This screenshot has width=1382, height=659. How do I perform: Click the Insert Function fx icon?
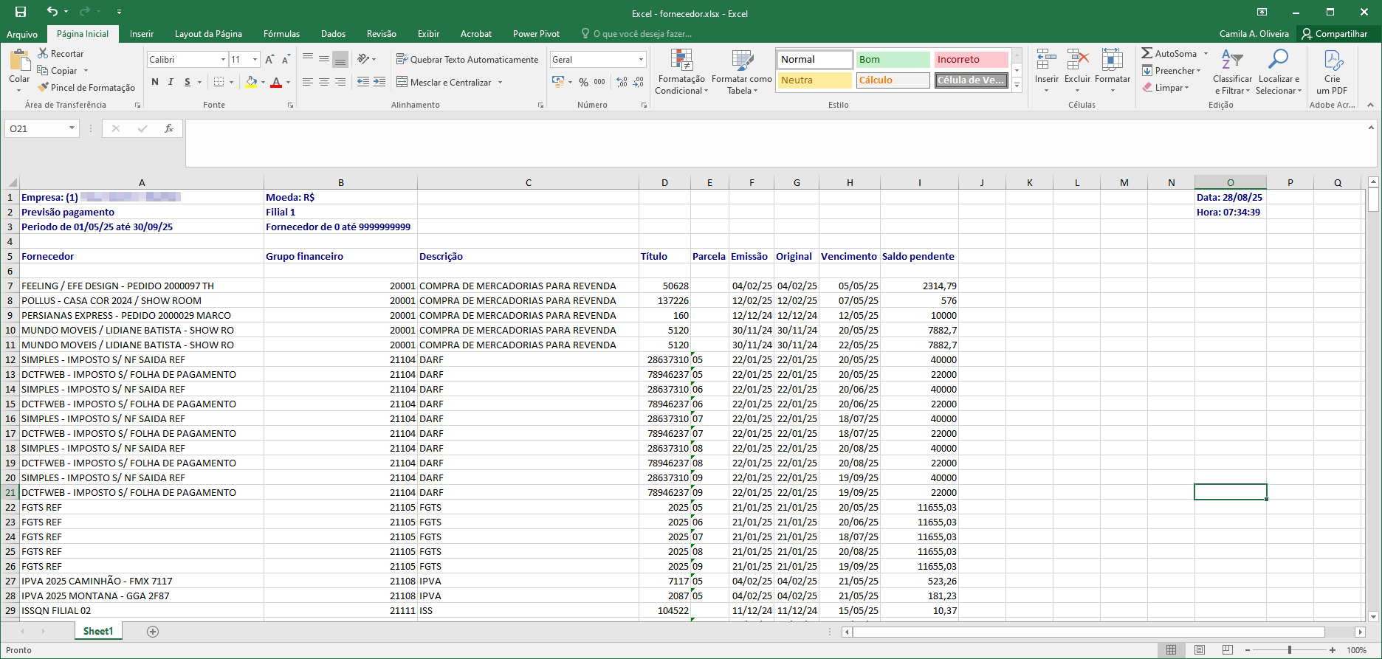(168, 128)
